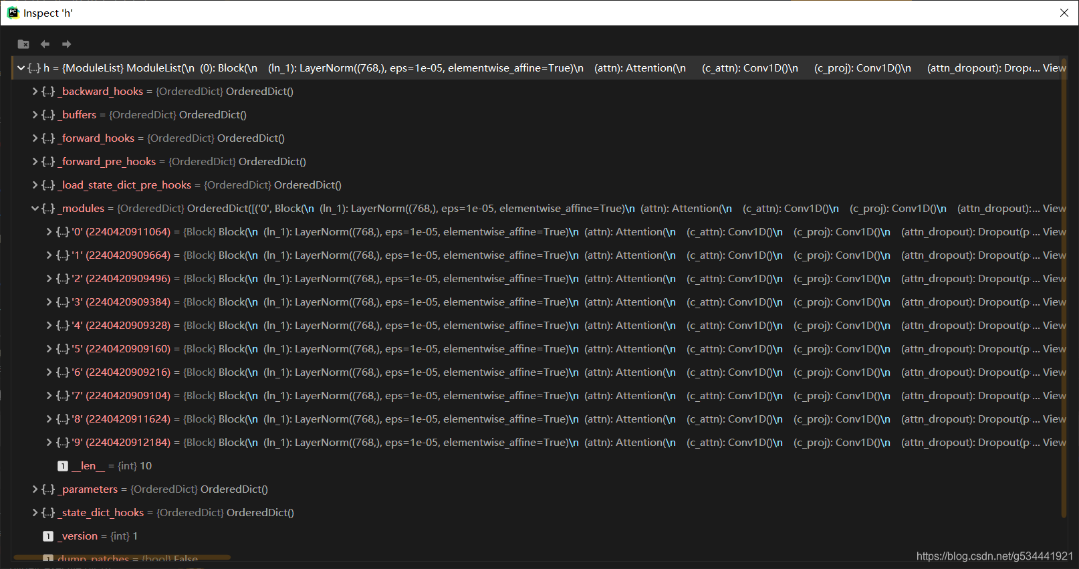Click the object icon beside Block '0'

(x=62, y=232)
